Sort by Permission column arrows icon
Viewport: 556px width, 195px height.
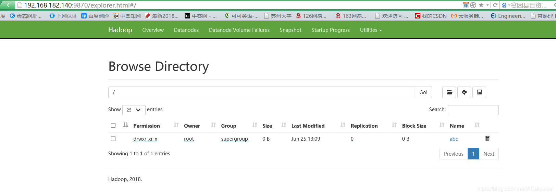(x=176, y=125)
